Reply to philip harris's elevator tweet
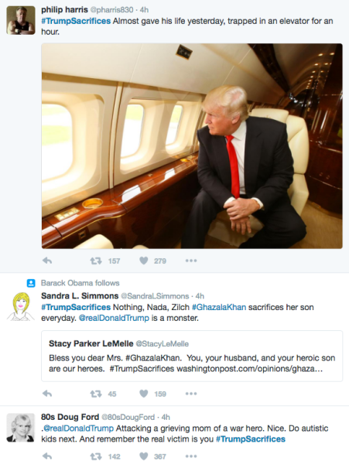 click(x=47, y=261)
